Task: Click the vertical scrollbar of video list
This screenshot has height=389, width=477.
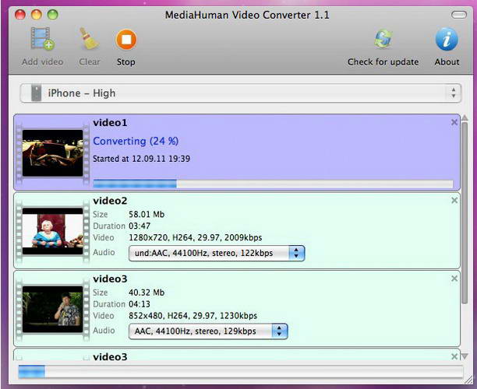Action: (x=465, y=212)
